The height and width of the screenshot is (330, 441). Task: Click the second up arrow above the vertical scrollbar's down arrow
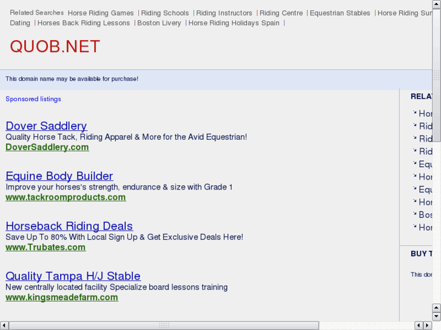(437, 308)
